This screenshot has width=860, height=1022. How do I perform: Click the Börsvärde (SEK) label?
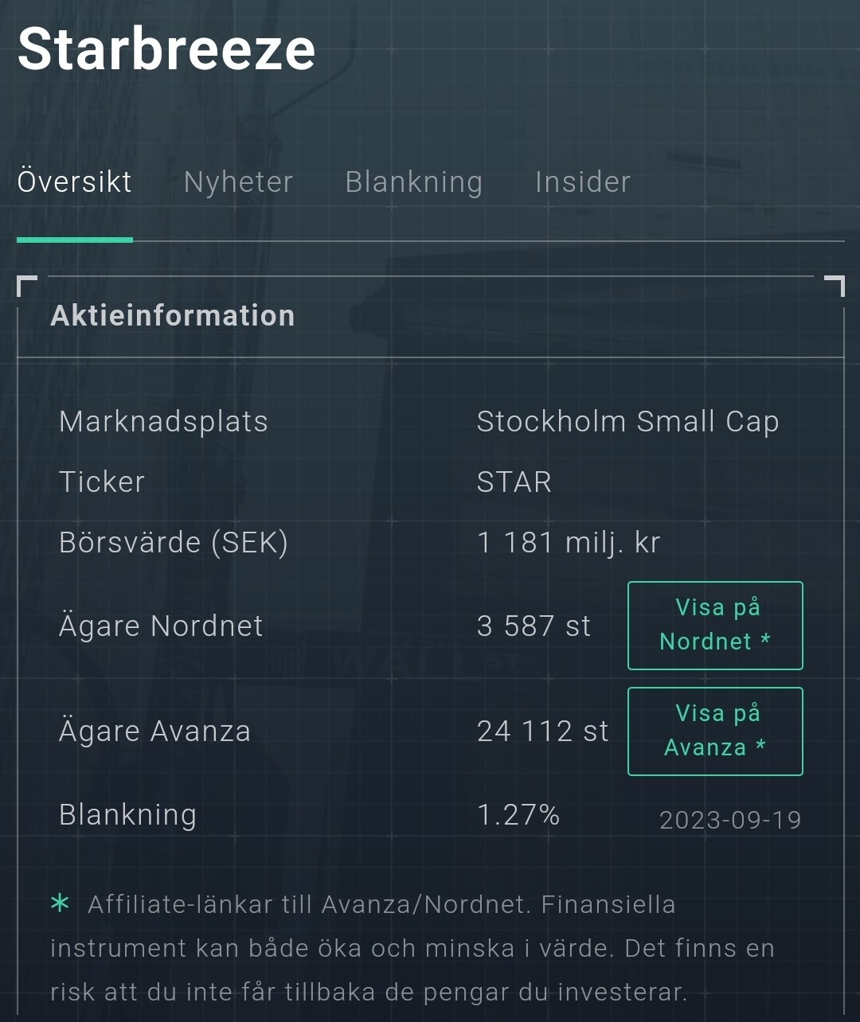(174, 543)
